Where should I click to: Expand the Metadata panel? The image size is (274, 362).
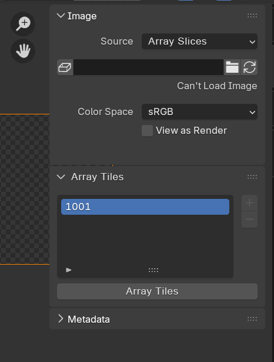pyautogui.click(x=61, y=319)
